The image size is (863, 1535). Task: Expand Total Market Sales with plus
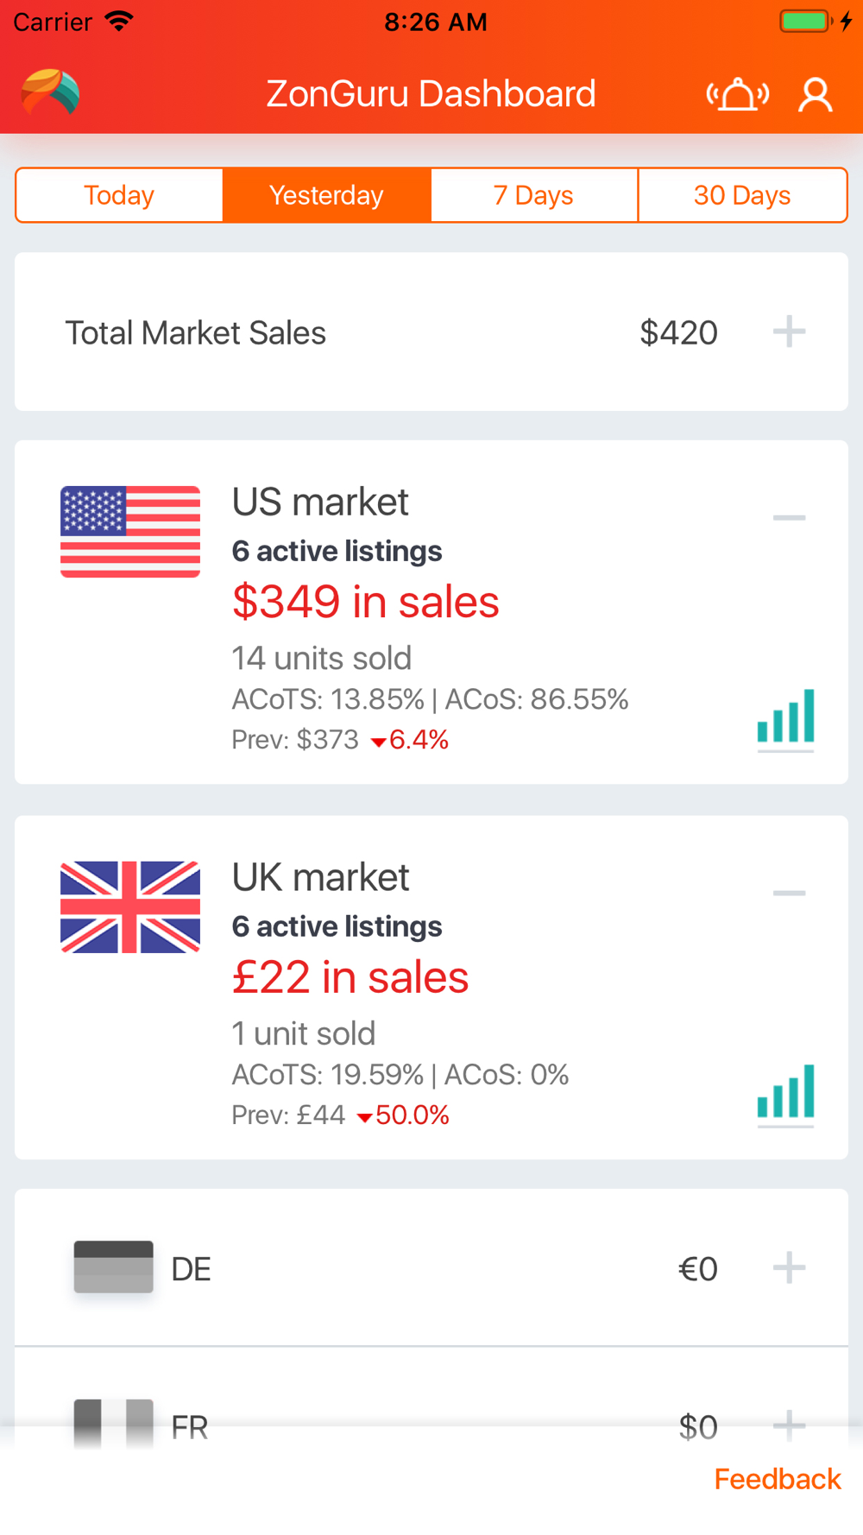pos(789,332)
